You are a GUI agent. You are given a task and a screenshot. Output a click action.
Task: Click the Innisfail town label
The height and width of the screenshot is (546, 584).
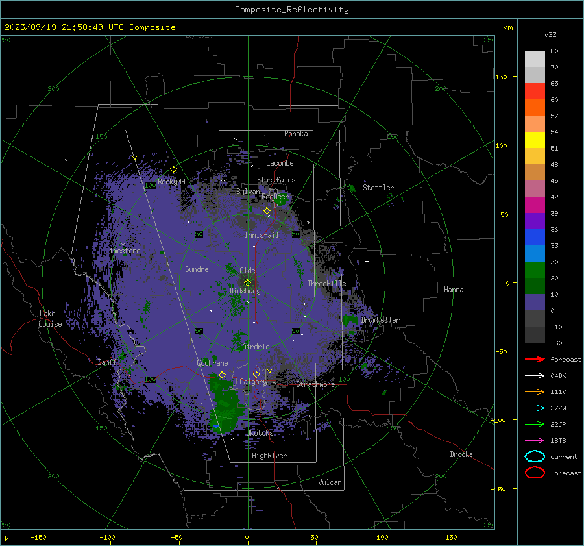pyautogui.click(x=262, y=235)
